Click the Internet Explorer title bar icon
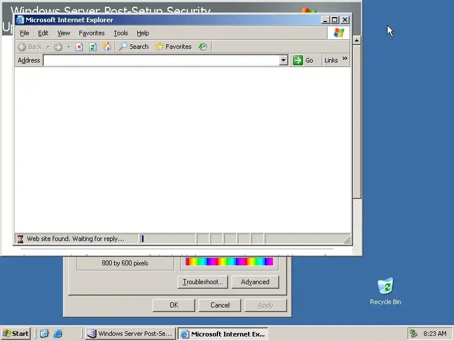The height and width of the screenshot is (341, 454). (20, 20)
